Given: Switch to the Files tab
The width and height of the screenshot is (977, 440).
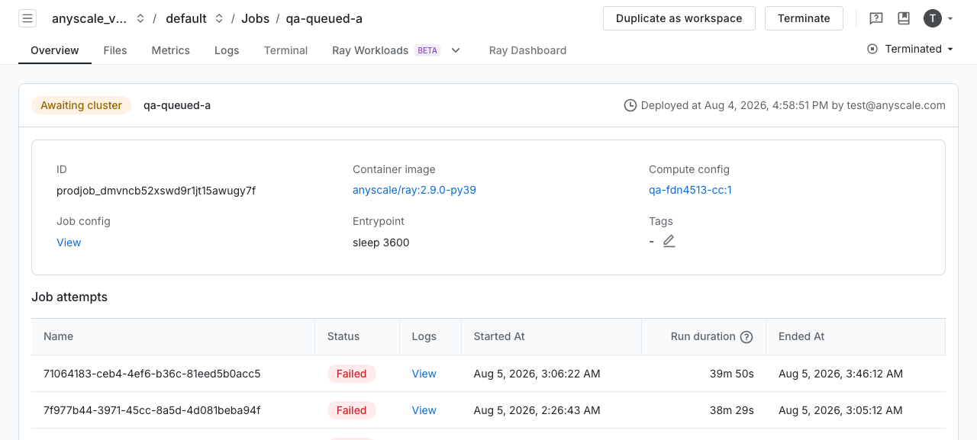Looking at the screenshot, I should 115,50.
